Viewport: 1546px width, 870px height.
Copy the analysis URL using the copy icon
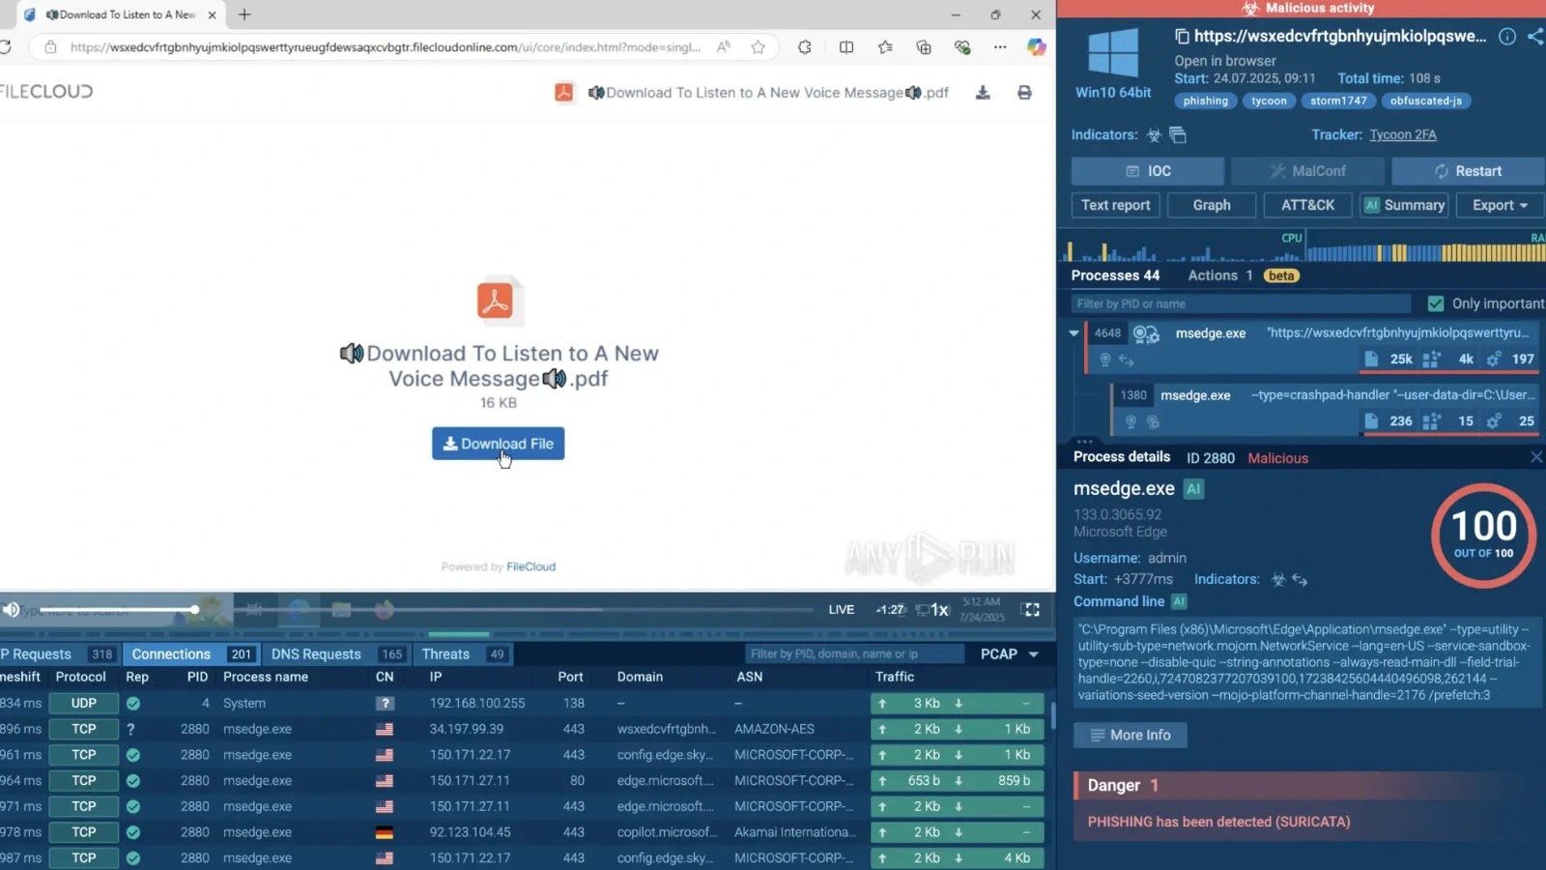[1181, 35]
